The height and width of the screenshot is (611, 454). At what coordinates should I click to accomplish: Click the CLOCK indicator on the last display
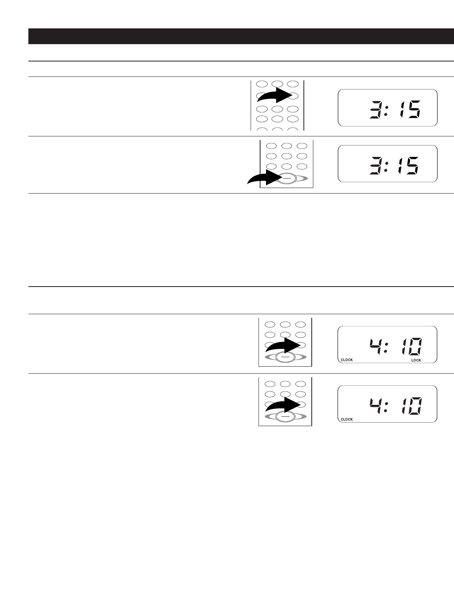(x=347, y=419)
